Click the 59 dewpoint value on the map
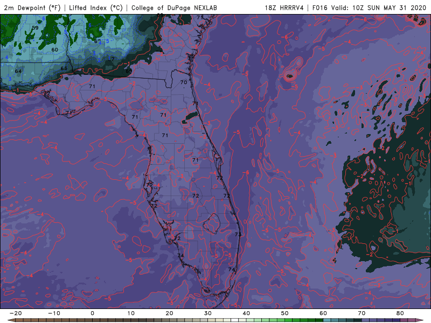 click(35, 28)
